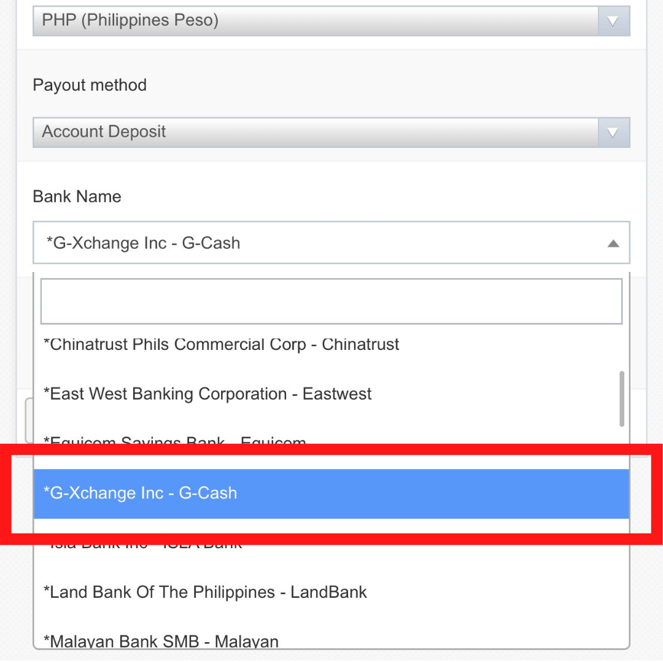Image resolution: width=663 pixels, height=663 pixels.
Task: Expand the Payout method dropdown
Action: [331, 132]
